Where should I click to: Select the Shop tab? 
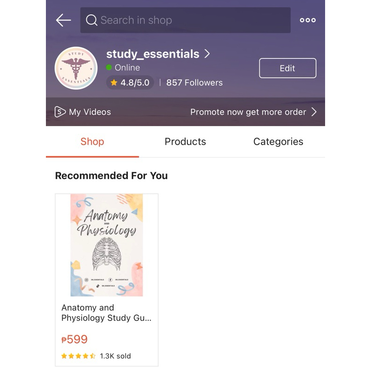pyautogui.click(x=92, y=142)
